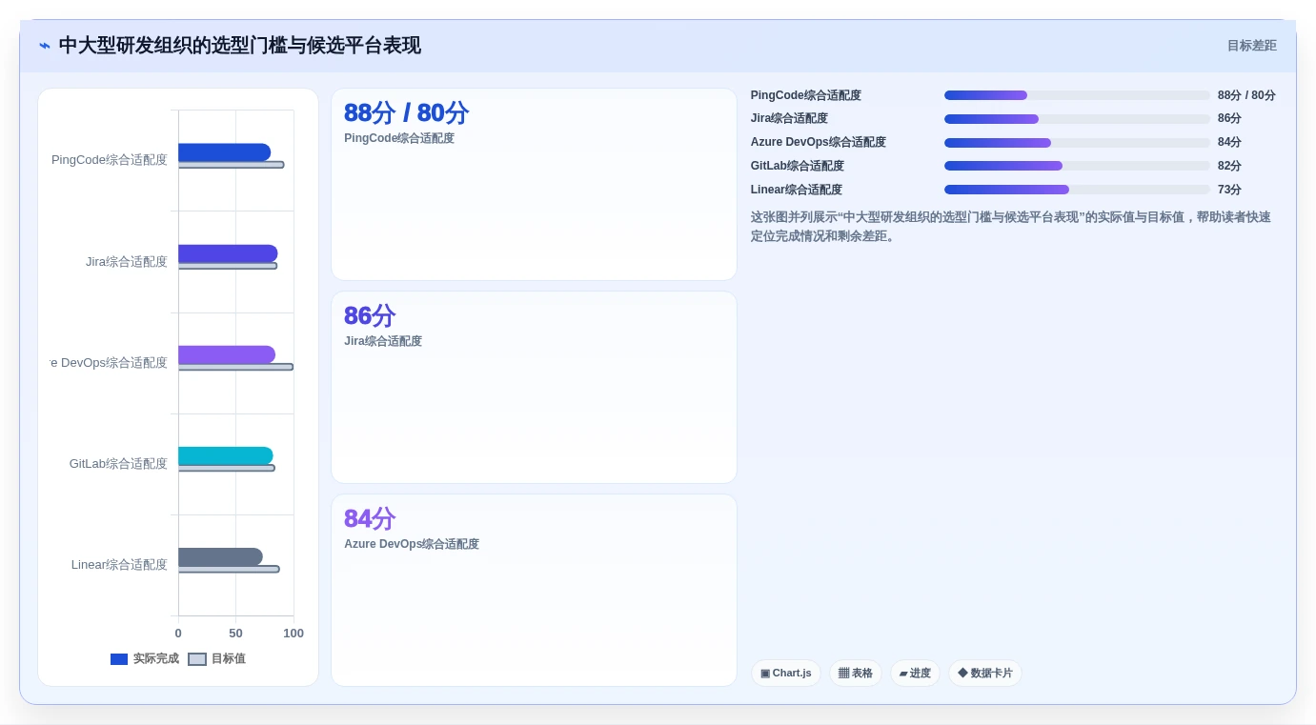Select the 数据卡片 tag
This screenshot has height=725, width=1316.
tap(985, 673)
